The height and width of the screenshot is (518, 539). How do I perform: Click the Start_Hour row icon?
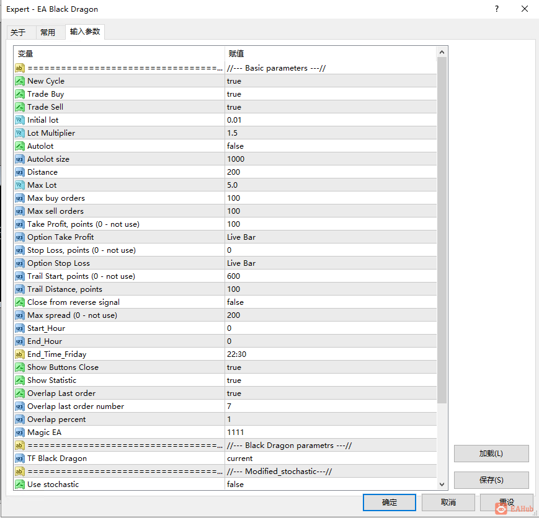[20, 329]
